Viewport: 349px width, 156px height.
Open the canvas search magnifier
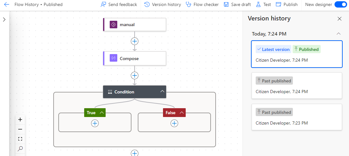20,148
